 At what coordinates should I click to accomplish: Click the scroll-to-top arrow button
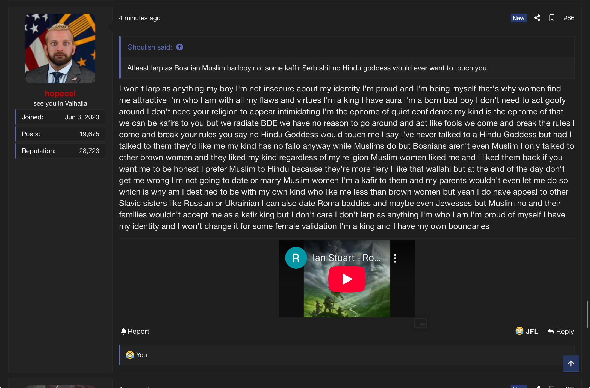pyautogui.click(x=571, y=363)
